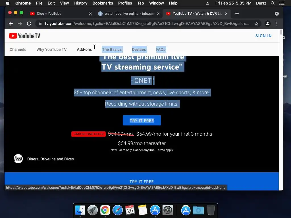The height and width of the screenshot is (218, 291).
Task: Open the Profiles menu
Action: coord(125,3)
